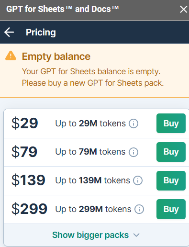Click the Pricing header title
Screen dimensions: 189x247
pos(41,33)
